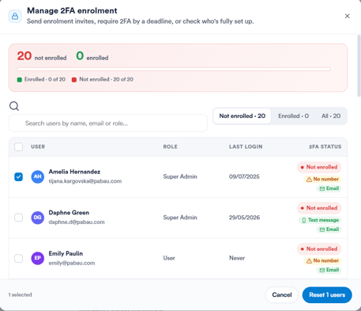Click the EP avatar for Emily Paulin
This screenshot has width=361, height=311.
(38, 258)
